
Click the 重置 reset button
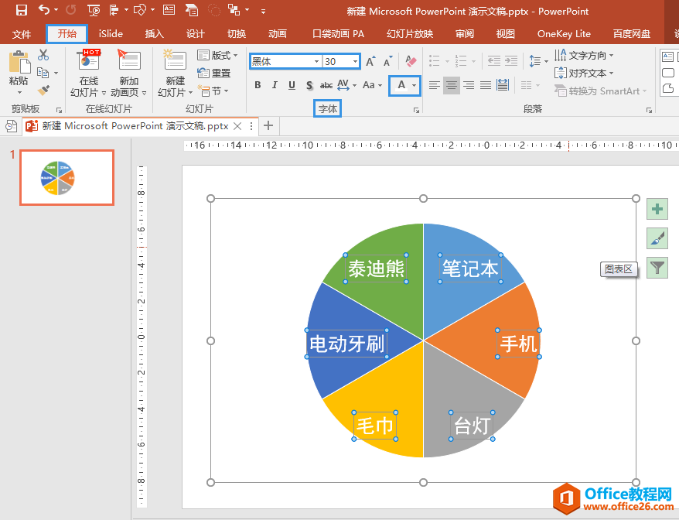click(215, 73)
